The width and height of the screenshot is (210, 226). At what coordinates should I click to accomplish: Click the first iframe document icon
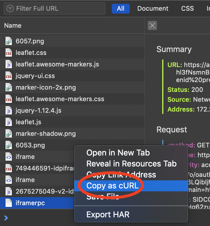click(x=9, y=157)
